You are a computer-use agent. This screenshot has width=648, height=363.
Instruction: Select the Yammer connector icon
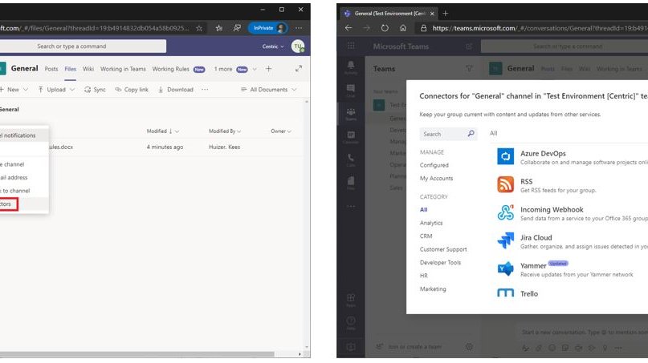505,269
